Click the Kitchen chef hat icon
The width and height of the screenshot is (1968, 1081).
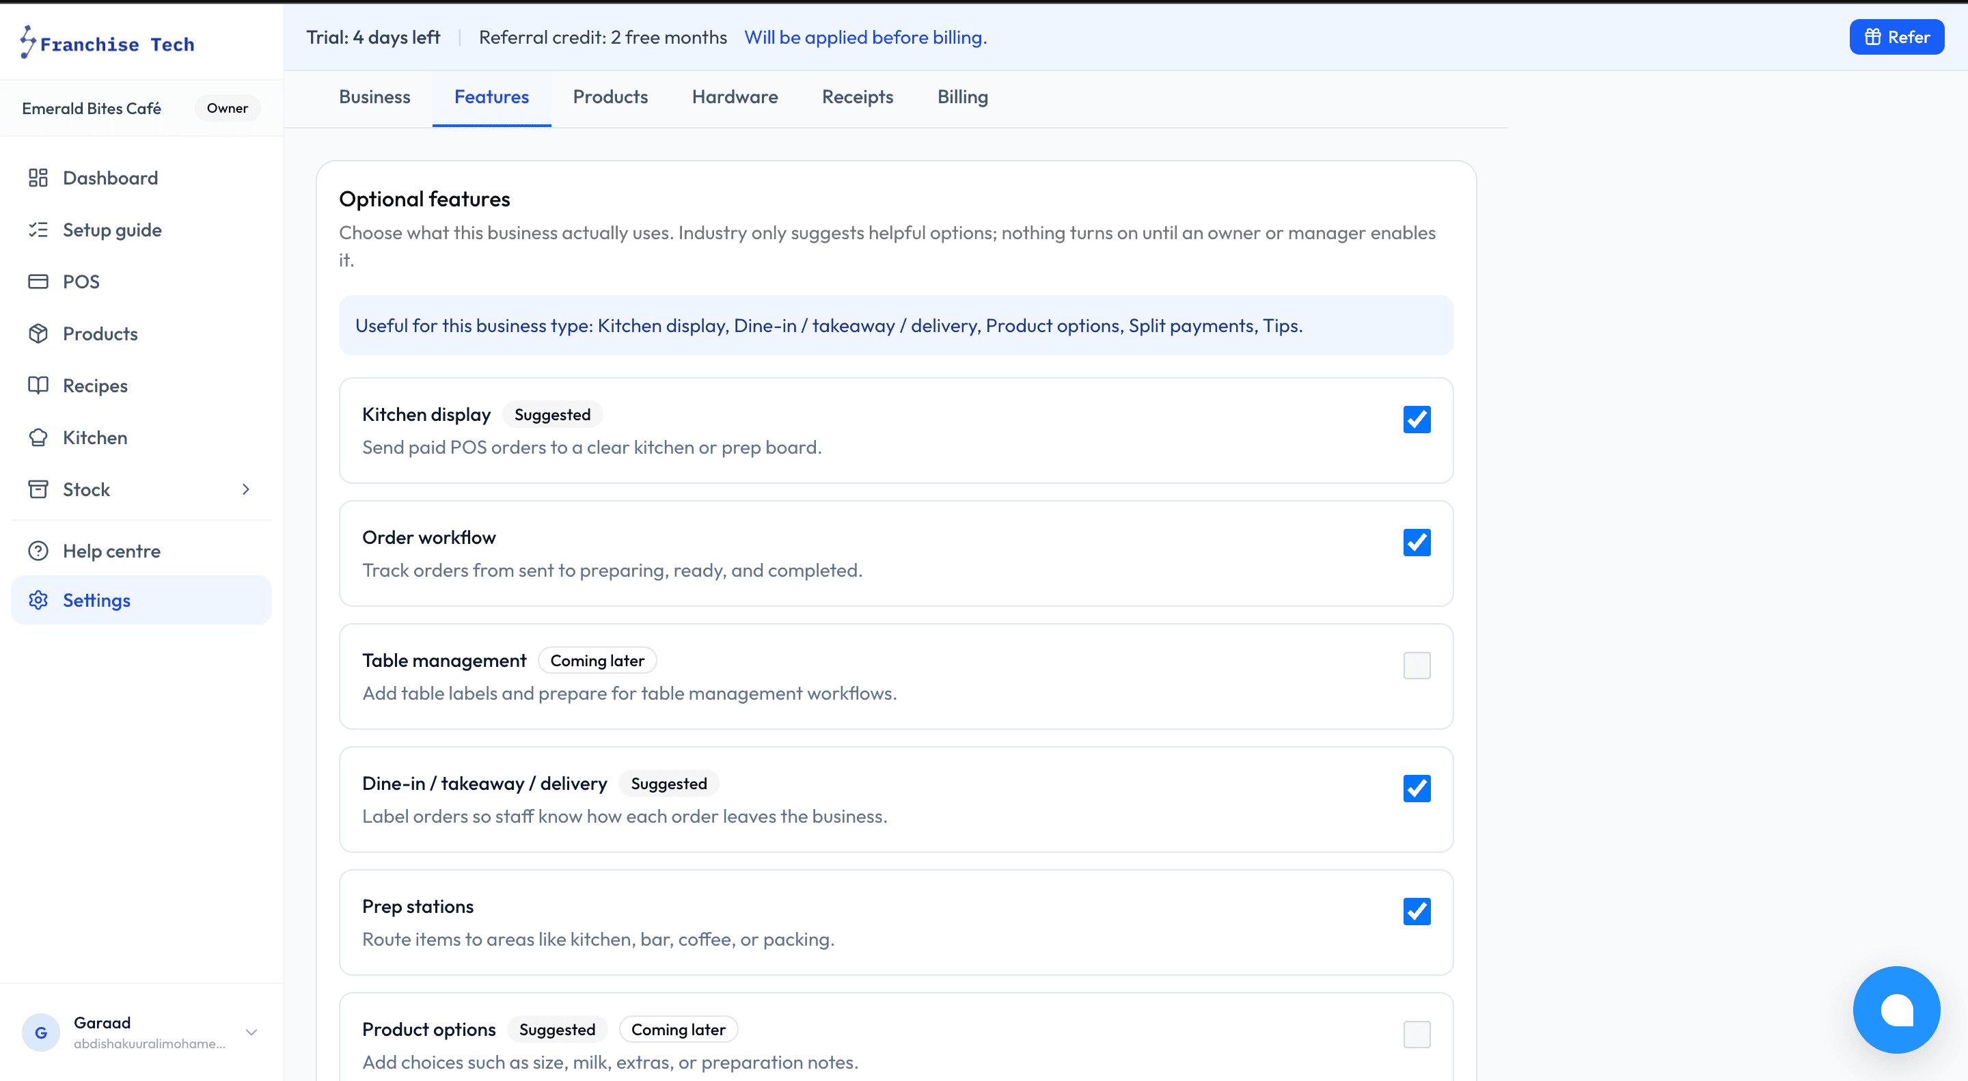pyautogui.click(x=38, y=438)
